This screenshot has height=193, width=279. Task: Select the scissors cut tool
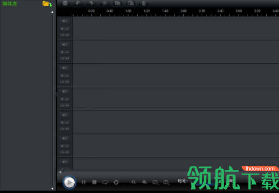pos(104,3)
